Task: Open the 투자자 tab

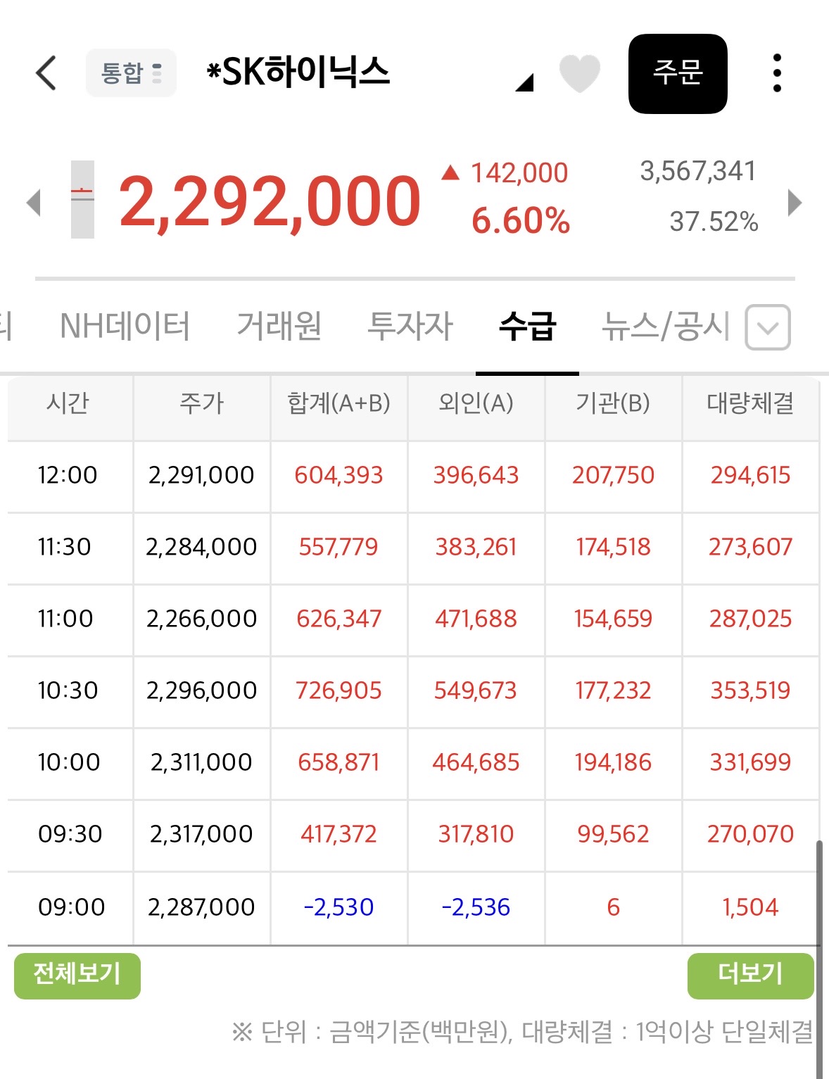Action: click(410, 327)
